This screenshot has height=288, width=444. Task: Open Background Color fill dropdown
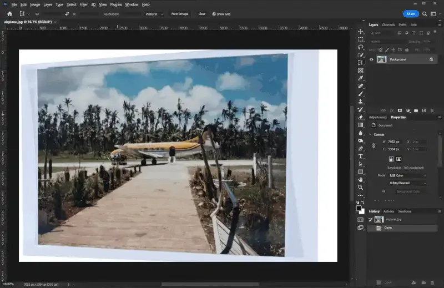click(411, 191)
